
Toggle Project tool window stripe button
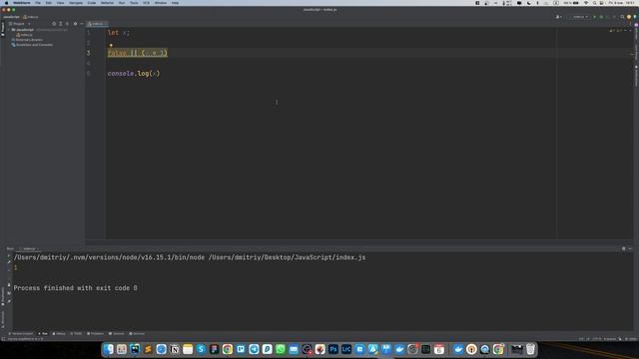coord(2,29)
